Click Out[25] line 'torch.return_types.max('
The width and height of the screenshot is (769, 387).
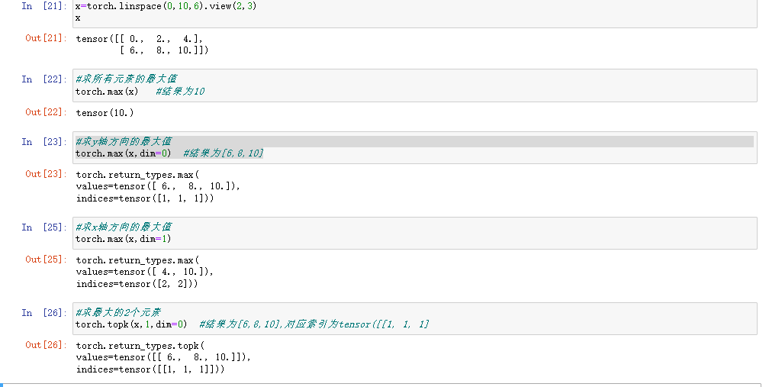pyautogui.click(x=137, y=260)
